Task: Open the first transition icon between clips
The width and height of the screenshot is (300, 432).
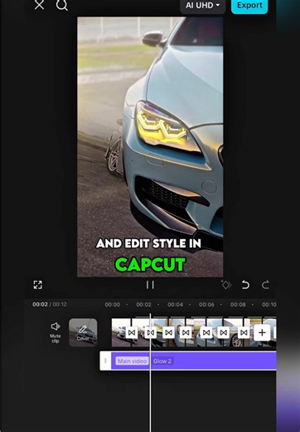Action: click(132, 332)
